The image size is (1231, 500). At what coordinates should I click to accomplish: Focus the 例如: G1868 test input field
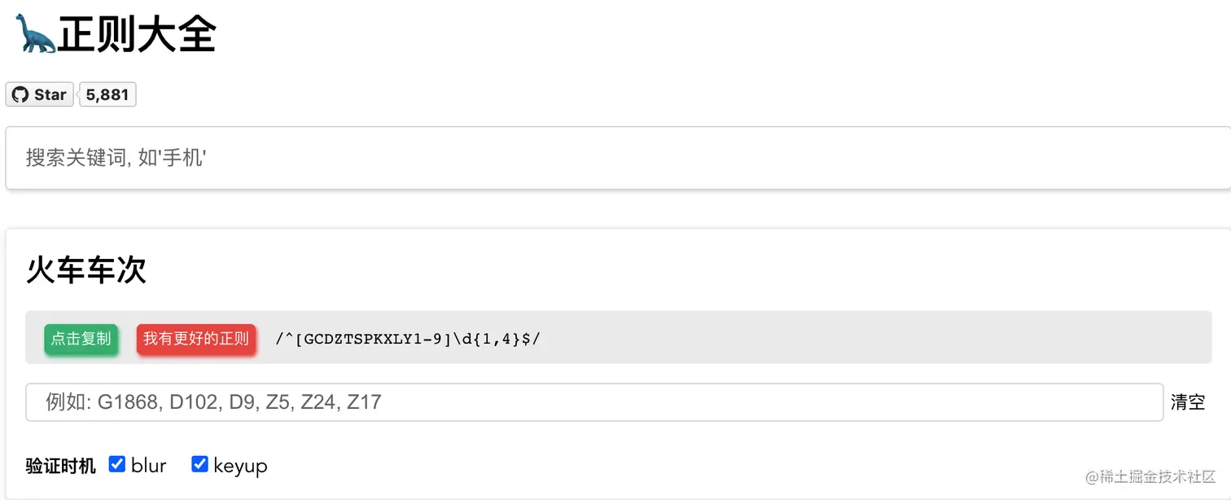click(x=594, y=402)
